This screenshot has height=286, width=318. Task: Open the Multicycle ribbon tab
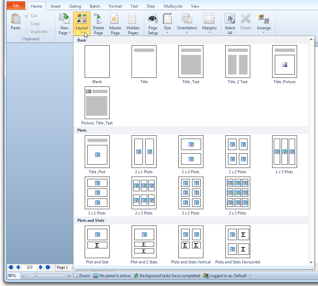173,6
